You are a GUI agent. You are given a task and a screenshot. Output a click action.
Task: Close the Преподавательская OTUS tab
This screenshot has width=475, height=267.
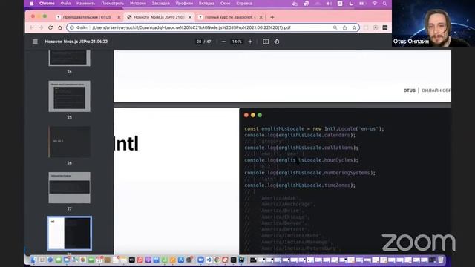(119, 17)
